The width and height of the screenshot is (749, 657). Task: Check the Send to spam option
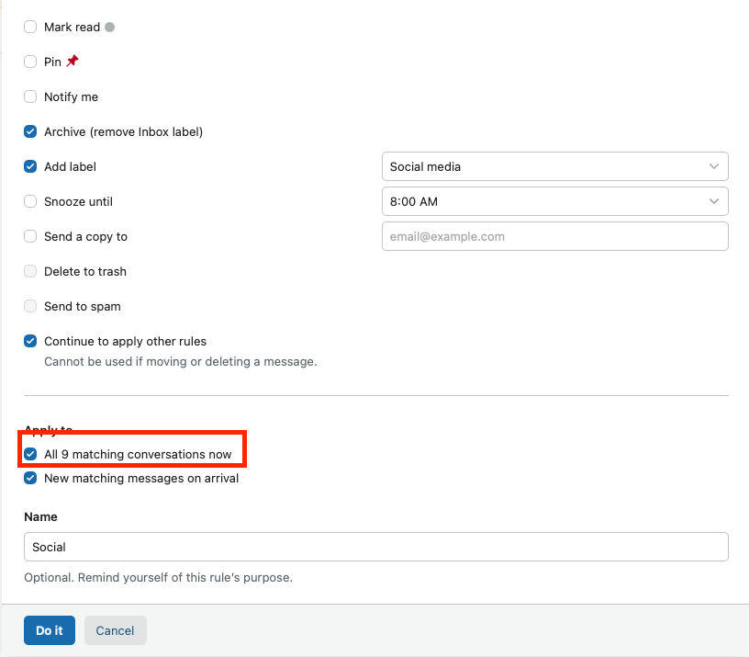point(29,306)
